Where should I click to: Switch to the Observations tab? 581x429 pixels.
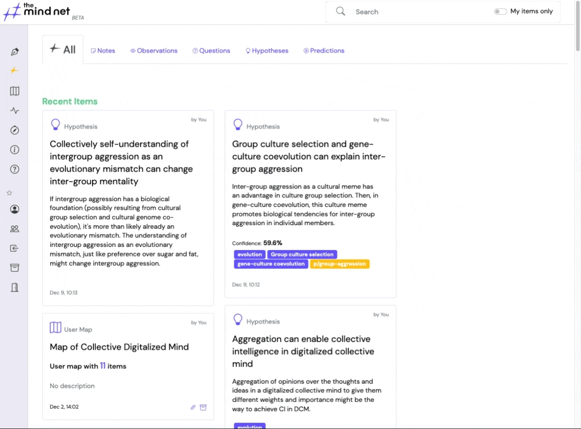[154, 51]
